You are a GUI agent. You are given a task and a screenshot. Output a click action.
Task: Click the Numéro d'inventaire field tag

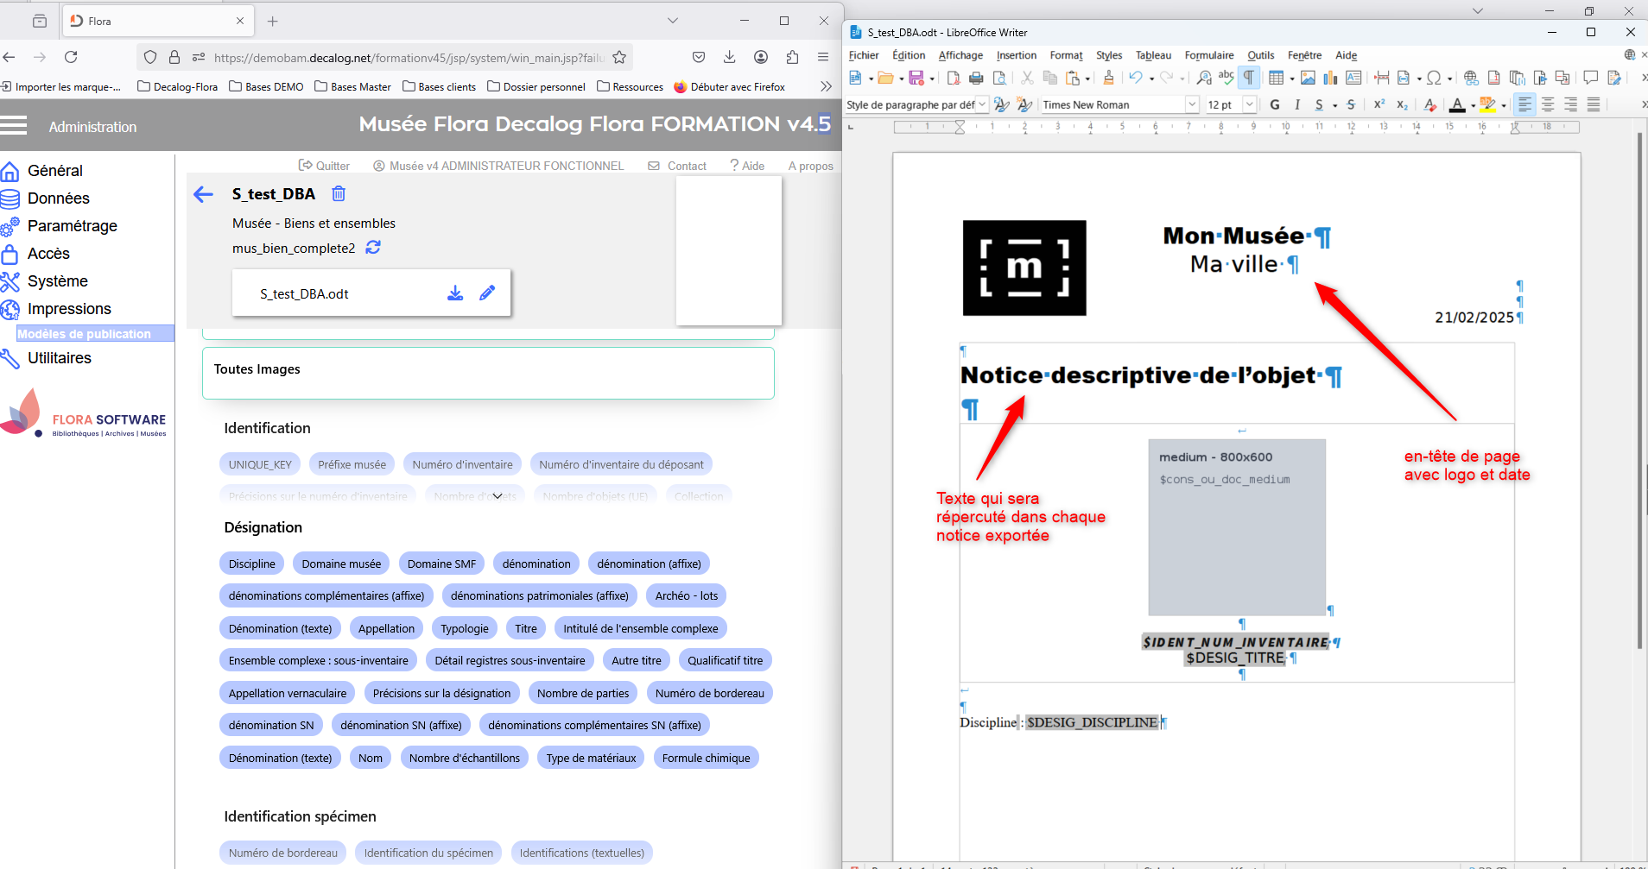[462, 464]
